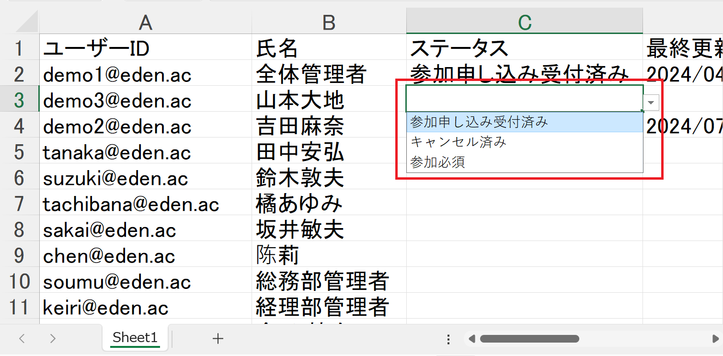Select row 7 header
723x356 pixels.
tap(20, 202)
